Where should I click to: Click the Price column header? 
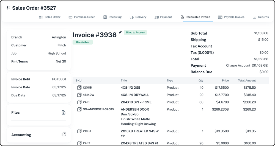(226, 80)
